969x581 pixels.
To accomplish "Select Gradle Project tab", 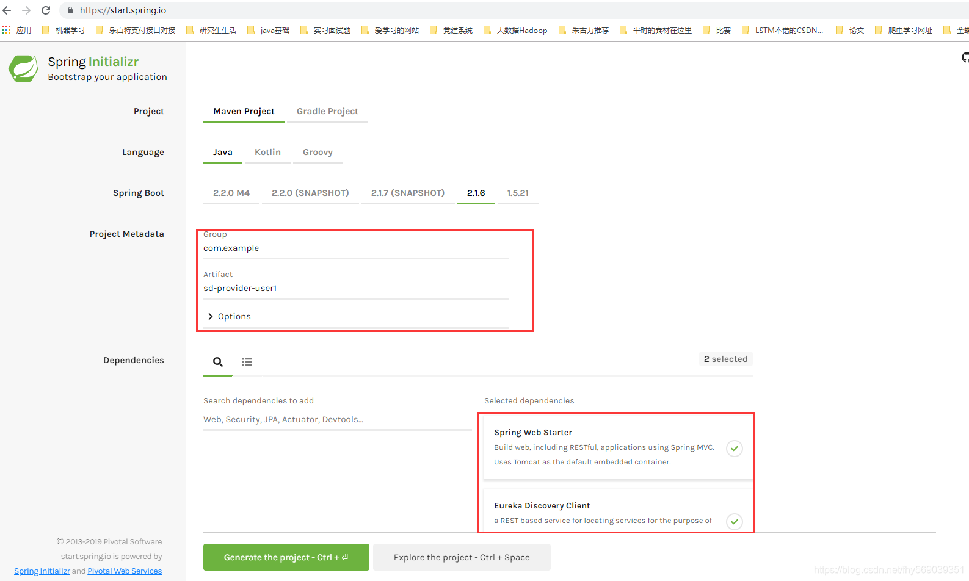I will click(327, 111).
